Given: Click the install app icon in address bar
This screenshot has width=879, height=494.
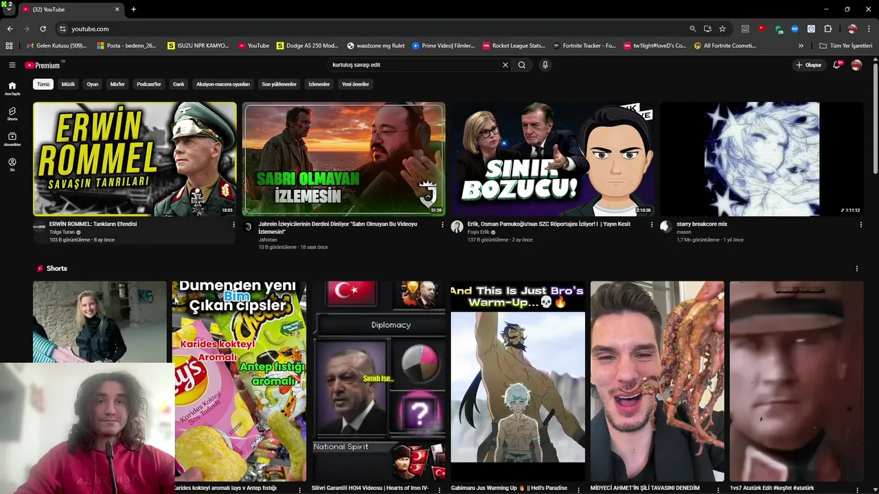Looking at the screenshot, I should pyautogui.click(x=707, y=29).
